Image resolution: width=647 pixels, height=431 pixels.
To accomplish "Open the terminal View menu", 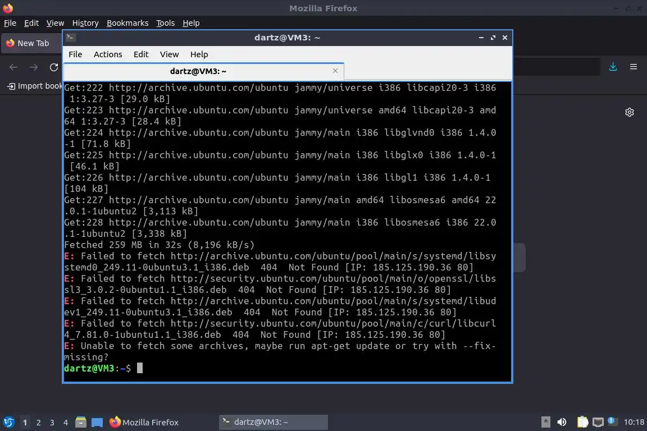I will coord(169,54).
